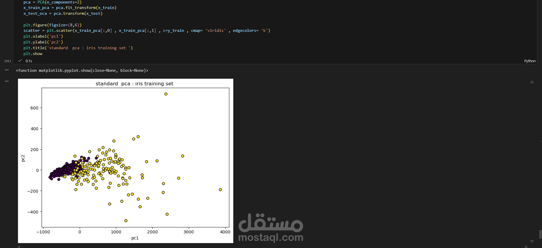Screen dimensions: 542x248
Task: Open the more actions ellipsis beside the plot
Action: click(x=7, y=81)
